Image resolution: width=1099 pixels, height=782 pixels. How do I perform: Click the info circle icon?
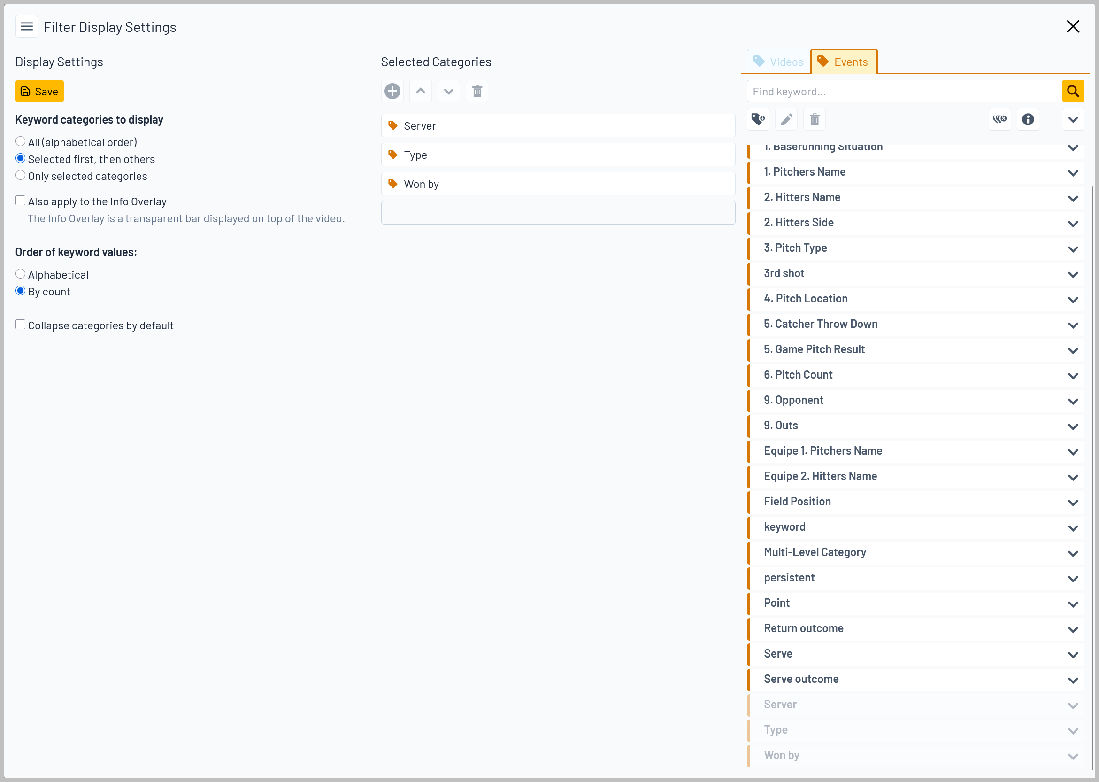point(1028,119)
